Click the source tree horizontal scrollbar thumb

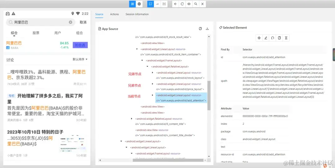[168, 160]
